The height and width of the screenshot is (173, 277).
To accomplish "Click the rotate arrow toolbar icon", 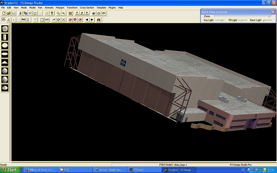I will 58,20.
